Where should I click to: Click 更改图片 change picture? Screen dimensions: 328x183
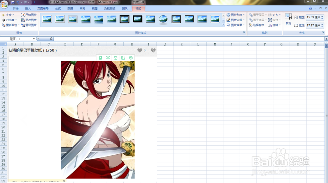(x=29, y=20)
